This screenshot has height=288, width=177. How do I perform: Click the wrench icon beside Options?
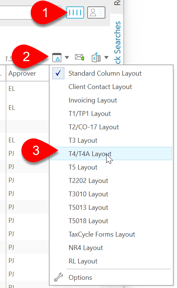(x=59, y=277)
